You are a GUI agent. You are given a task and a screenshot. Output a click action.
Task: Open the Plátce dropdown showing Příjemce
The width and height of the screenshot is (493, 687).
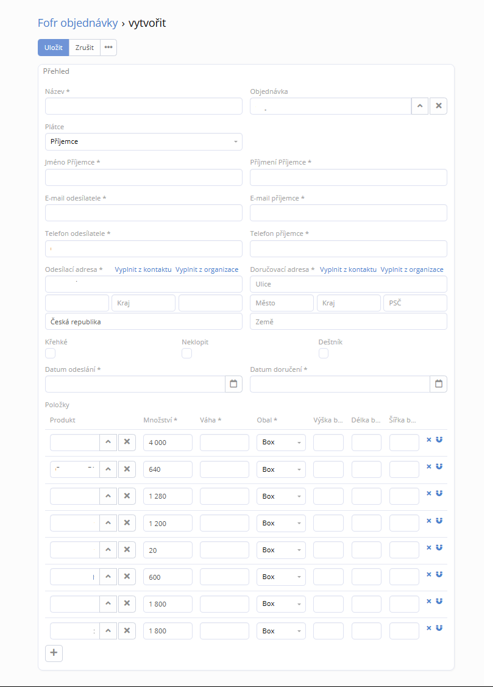[144, 142]
